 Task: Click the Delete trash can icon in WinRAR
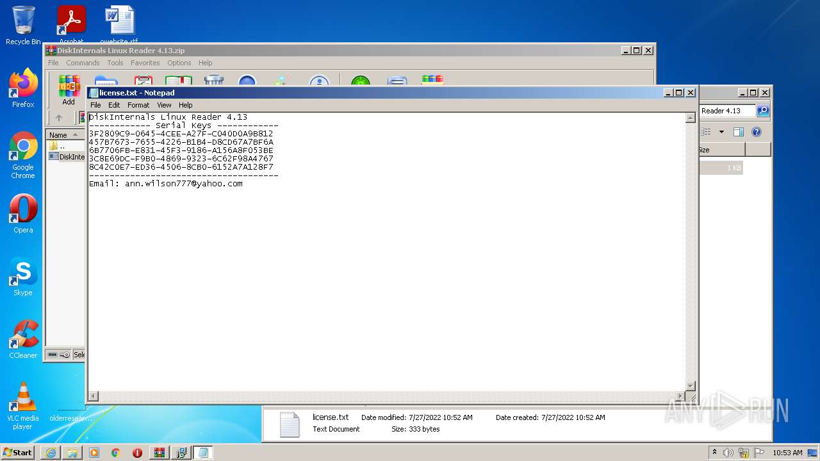click(213, 81)
